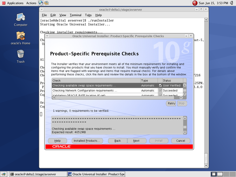236x177 pixels.
Task: Click details box scroll up arrow
Action: 185,118
